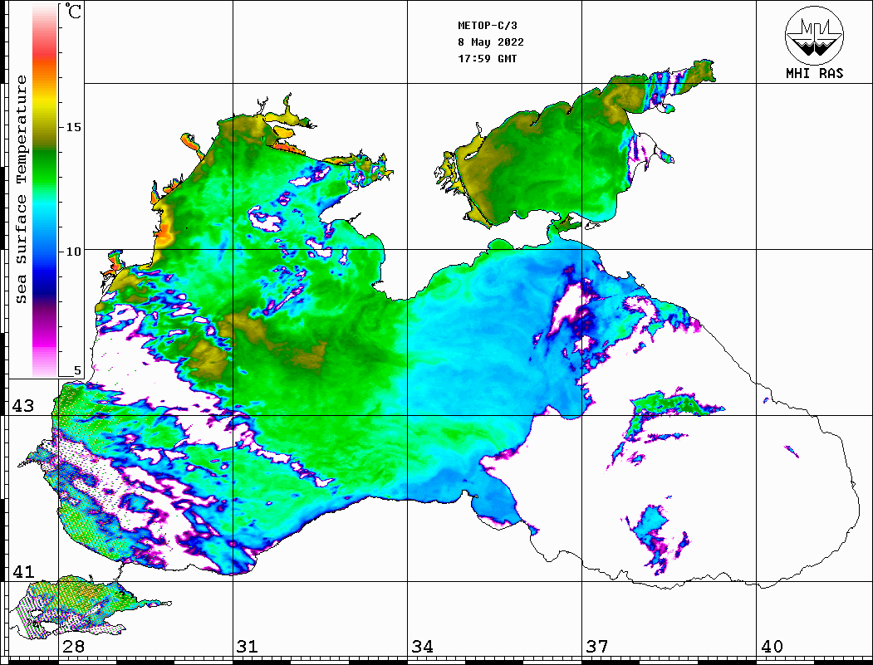Click the '5' colorbar tick label
Screen dimensions: 873x665
pos(77,370)
